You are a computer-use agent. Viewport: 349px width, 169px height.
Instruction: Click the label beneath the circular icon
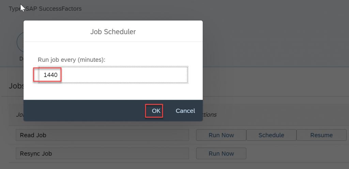coord(21,59)
